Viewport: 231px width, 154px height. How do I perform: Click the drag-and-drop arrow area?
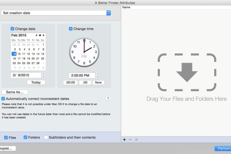pos(187,72)
